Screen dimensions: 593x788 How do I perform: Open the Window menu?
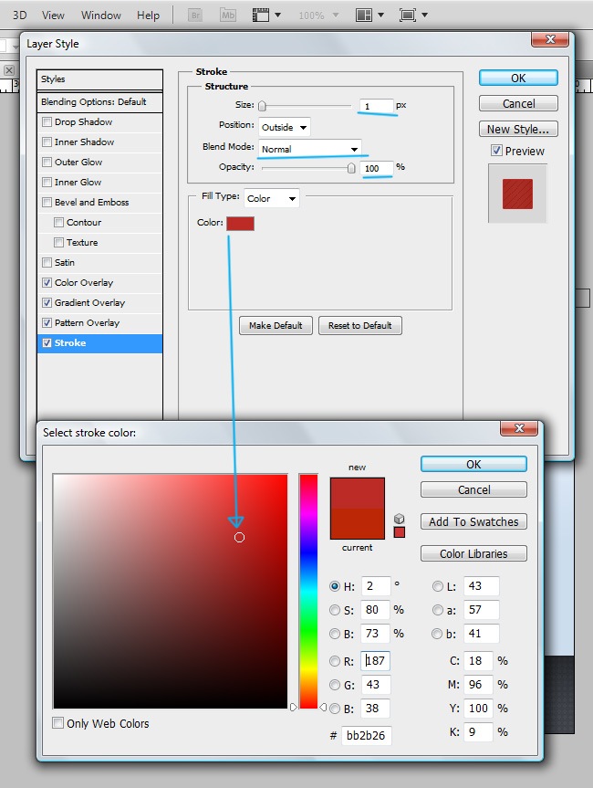click(100, 16)
